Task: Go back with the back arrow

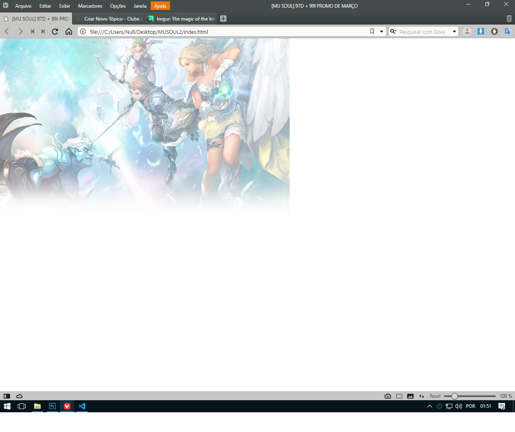Action: pos(7,31)
